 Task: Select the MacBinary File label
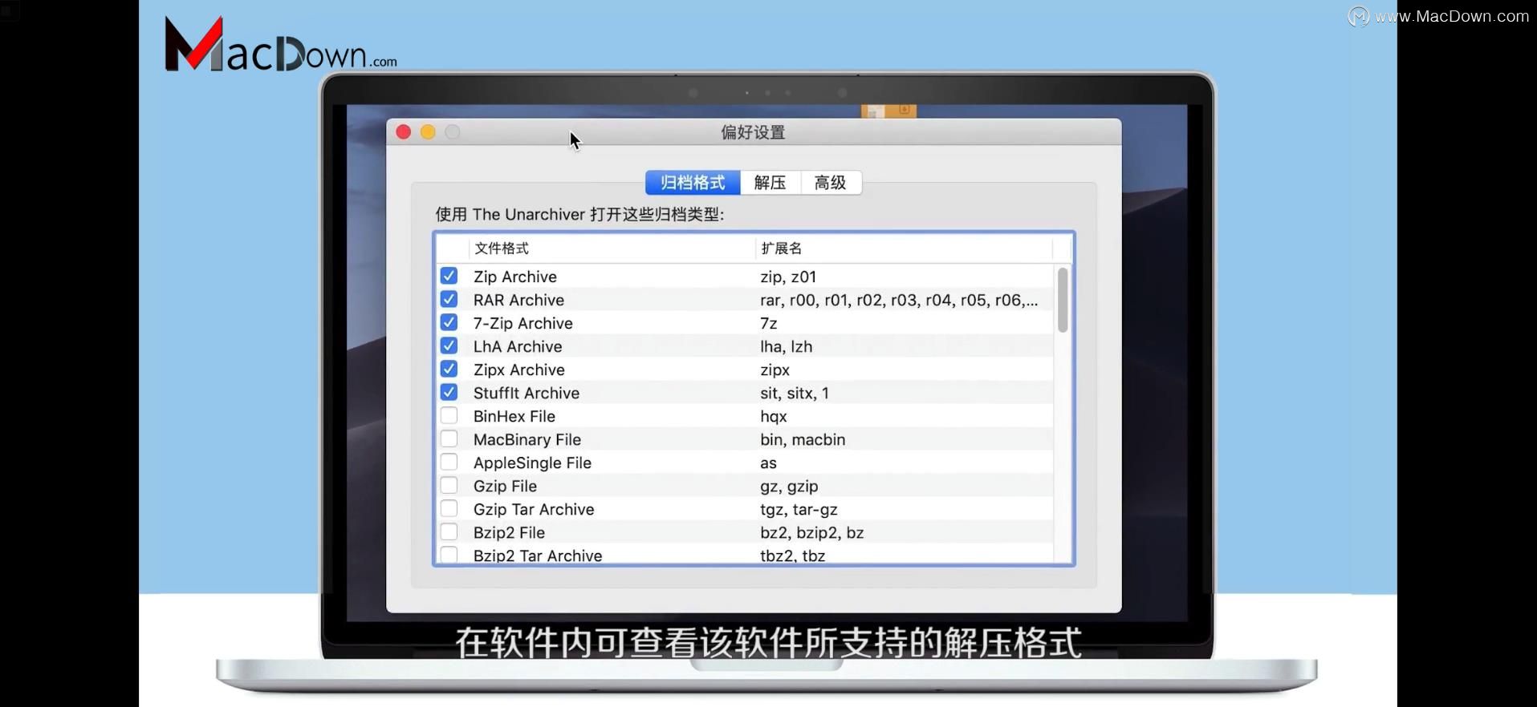(527, 439)
